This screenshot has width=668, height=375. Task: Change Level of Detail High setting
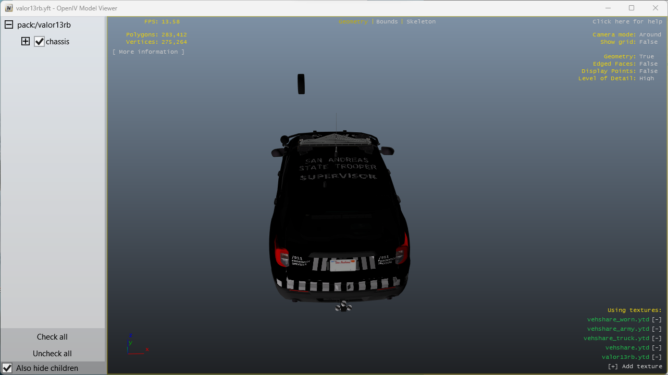(646, 79)
